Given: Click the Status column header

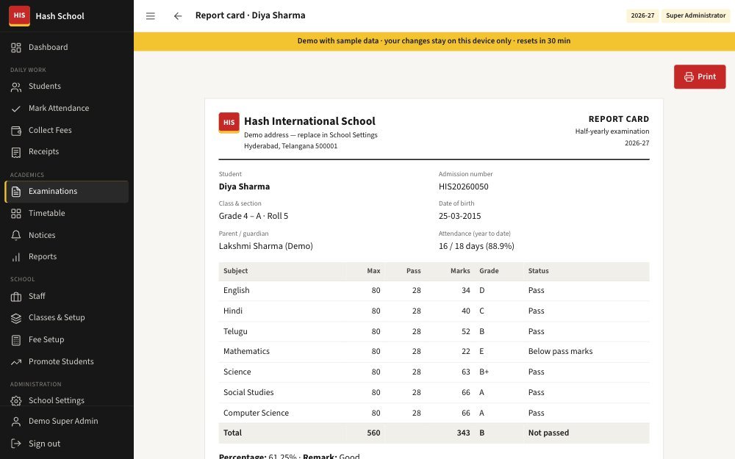Looking at the screenshot, I should [x=538, y=271].
